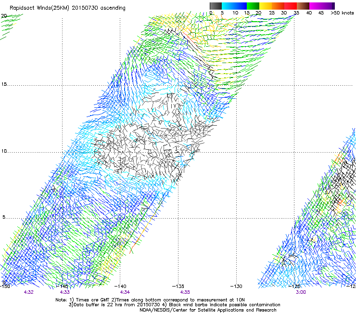356x313 pixels.
Task: Click the longitude label '-150'
Action: [x=5, y=286]
